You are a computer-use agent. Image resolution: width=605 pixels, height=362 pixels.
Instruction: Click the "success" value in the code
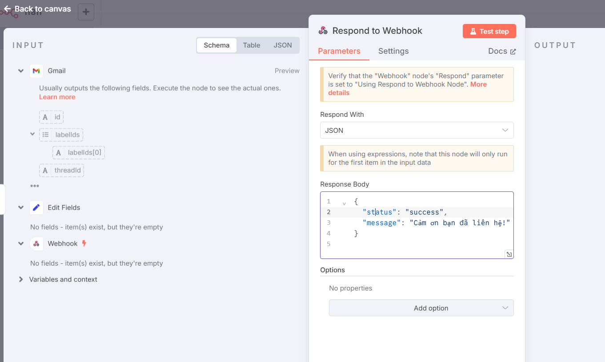(425, 212)
